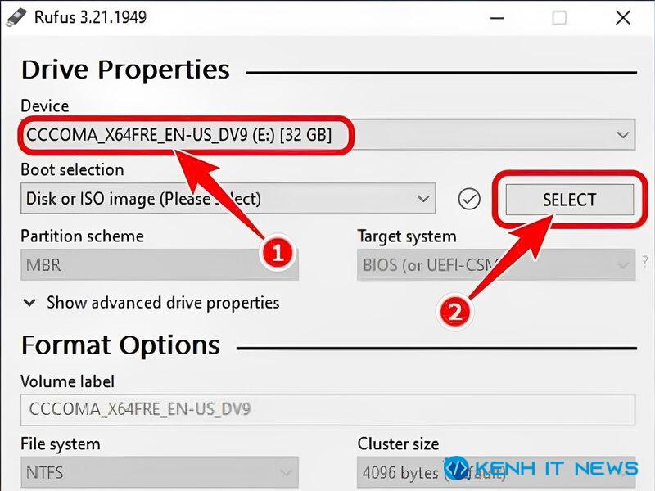Viewport: 655px width, 491px height.
Task: Click the Device label text
Action: pyautogui.click(x=45, y=106)
